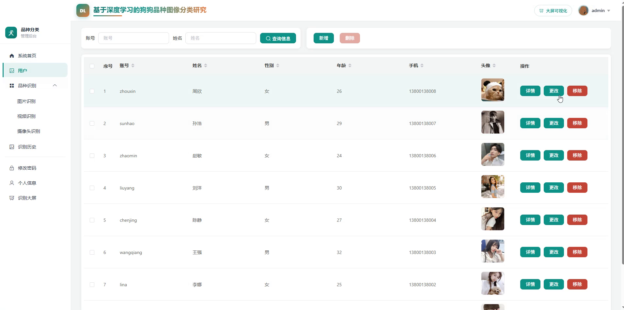This screenshot has width=624, height=310.
Task: Click the grid icon beside 品种识别
Action: click(12, 86)
